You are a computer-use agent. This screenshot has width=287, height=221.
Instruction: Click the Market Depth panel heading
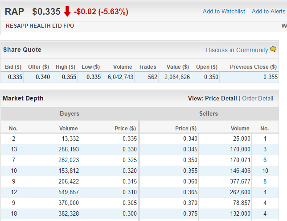23,99
